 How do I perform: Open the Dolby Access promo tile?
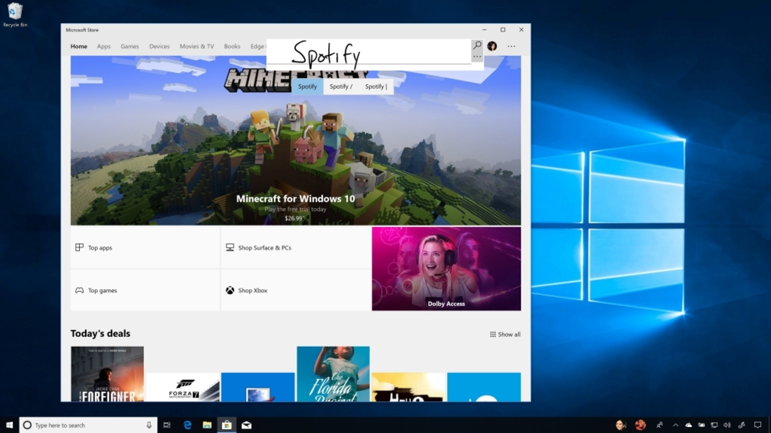pos(447,268)
